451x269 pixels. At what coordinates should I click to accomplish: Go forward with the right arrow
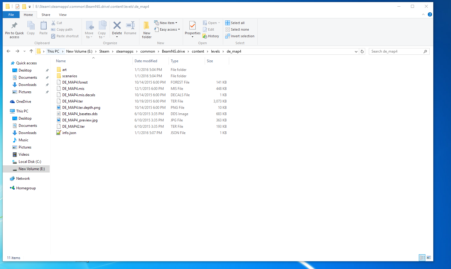click(x=17, y=51)
